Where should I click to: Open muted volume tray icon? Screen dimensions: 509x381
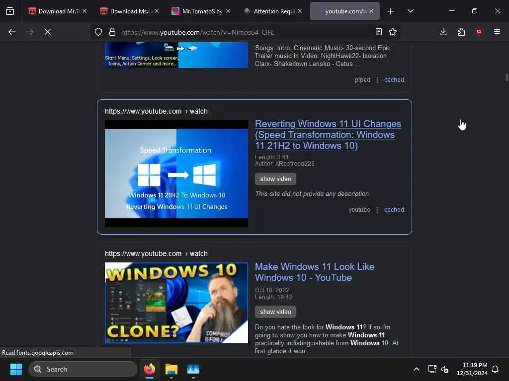(445, 369)
